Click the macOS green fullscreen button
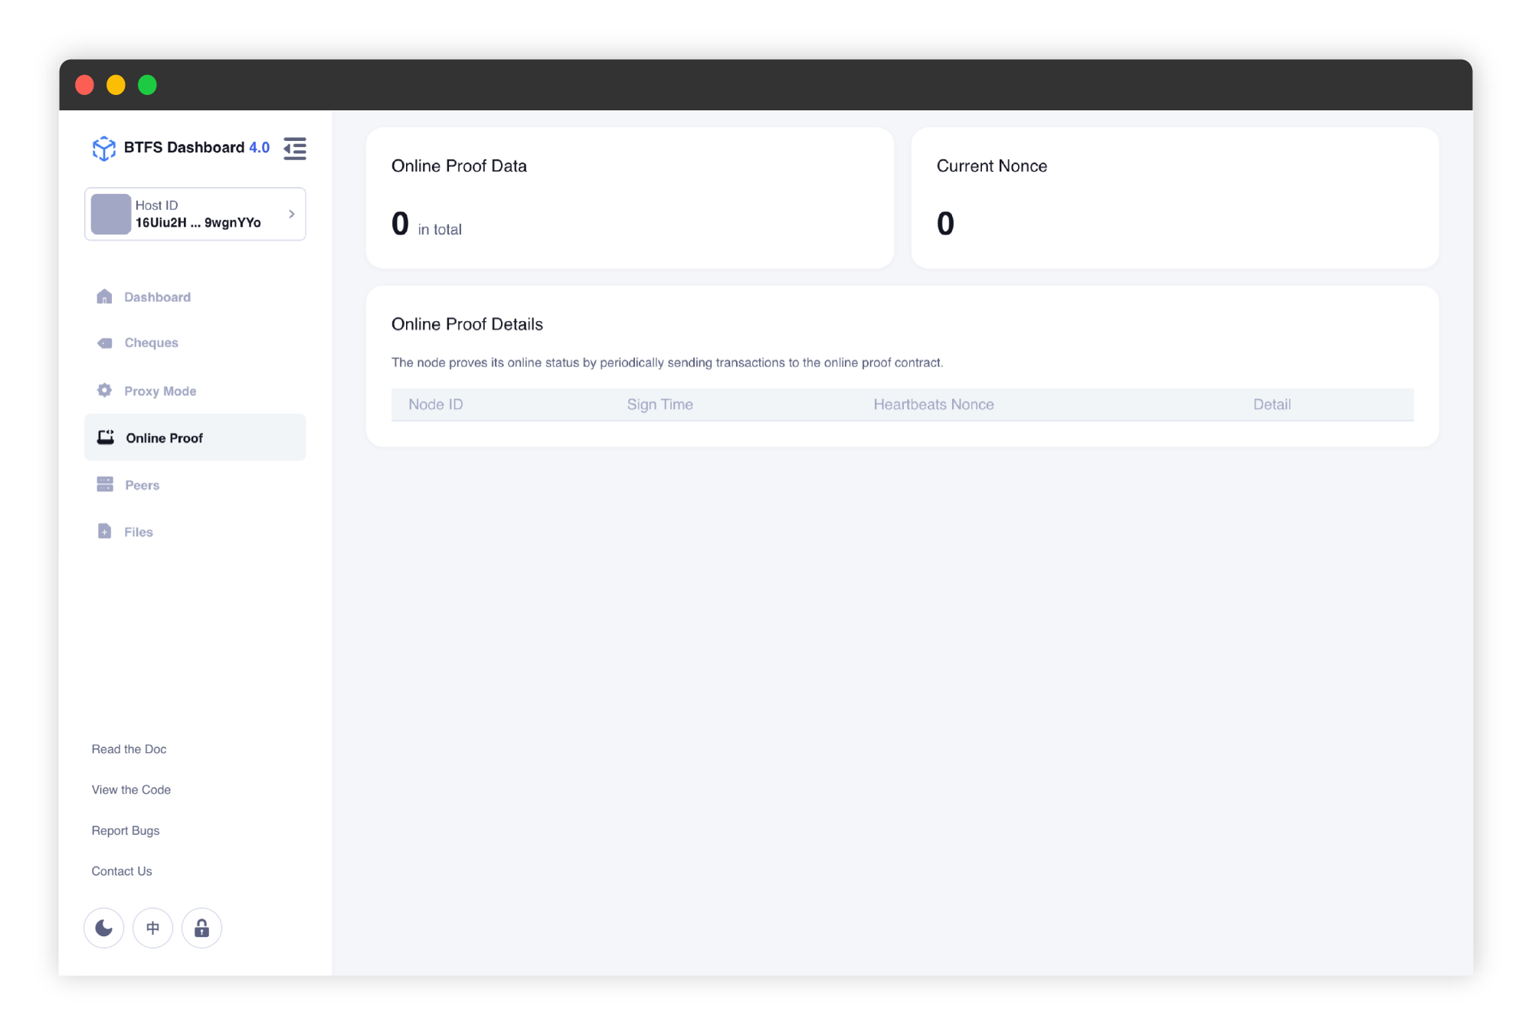 point(147,85)
